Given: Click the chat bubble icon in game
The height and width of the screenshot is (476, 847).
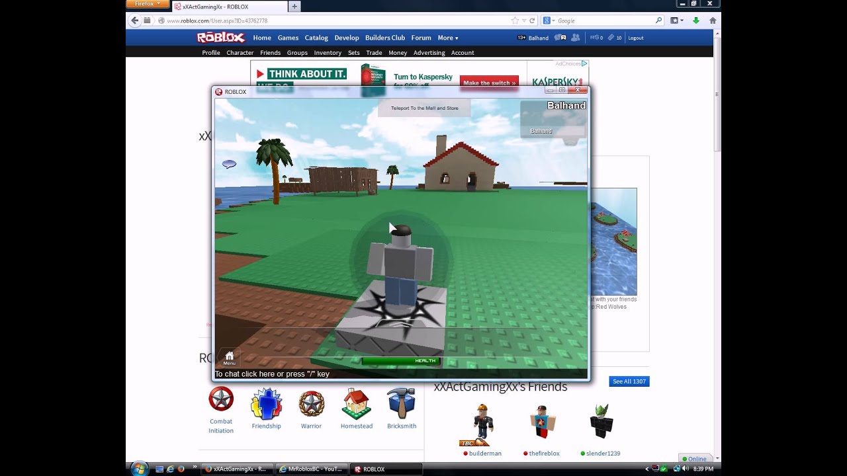Looking at the screenshot, I should tap(229, 164).
